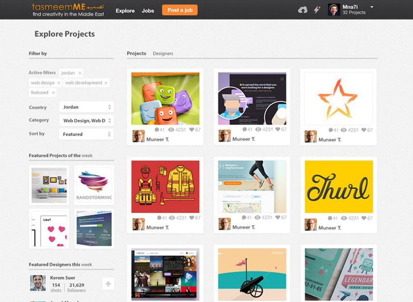The height and width of the screenshot is (302, 413).
Task: Click the Post a job button
Action: [180, 10]
